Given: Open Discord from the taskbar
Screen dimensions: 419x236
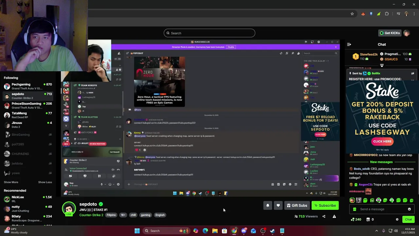Looking at the screenshot, I should [x=244, y=231].
